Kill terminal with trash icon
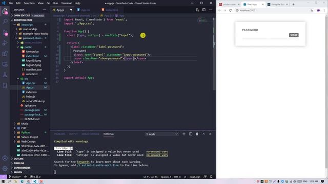This screenshot has height=184, width=328. tap(197, 134)
